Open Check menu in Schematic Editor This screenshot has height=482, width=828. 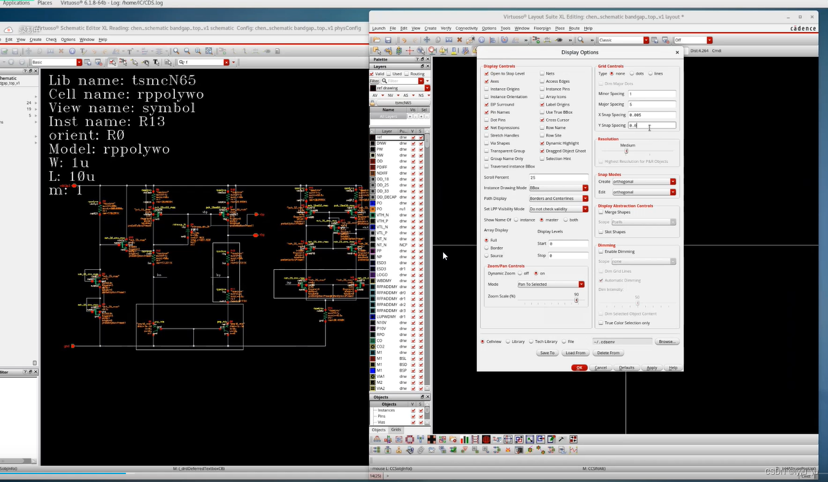(x=51, y=39)
